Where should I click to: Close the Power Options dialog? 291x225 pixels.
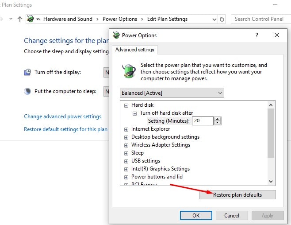pyautogui.click(x=277, y=35)
